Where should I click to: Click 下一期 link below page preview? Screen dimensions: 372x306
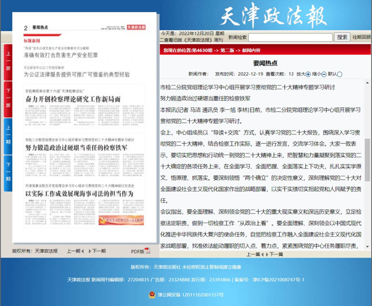pyautogui.click(x=97, y=251)
